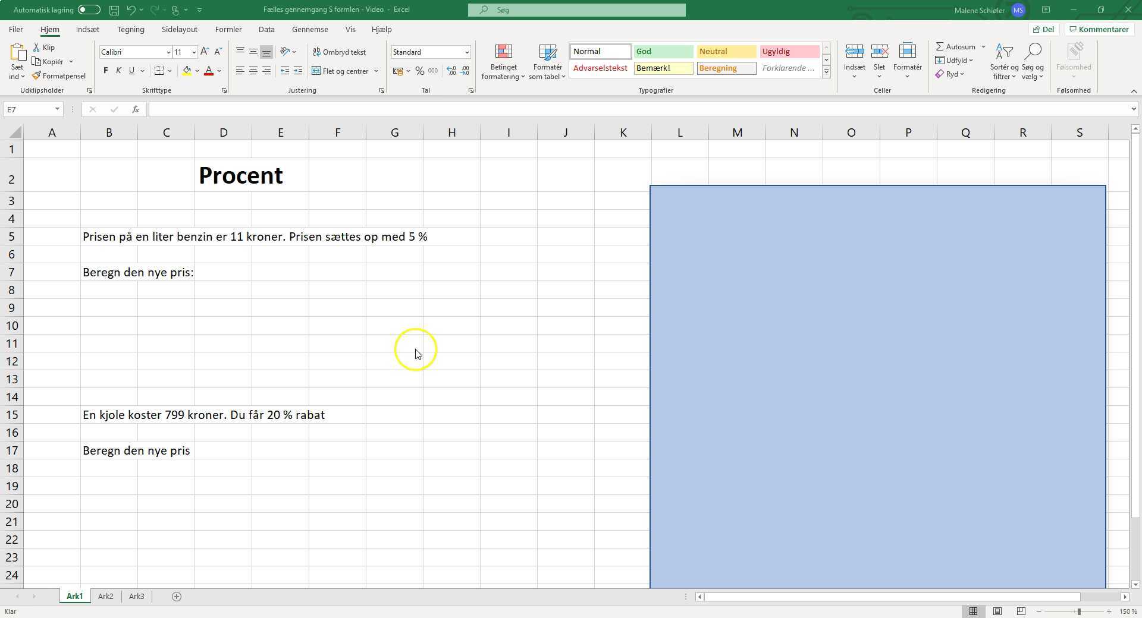The width and height of the screenshot is (1142, 618).
Task: Click the Kommentarer button
Action: (1098, 29)
